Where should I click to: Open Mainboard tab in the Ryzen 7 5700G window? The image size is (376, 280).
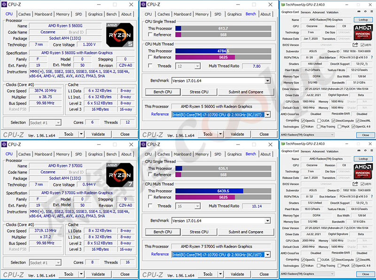tap(43, 154)
